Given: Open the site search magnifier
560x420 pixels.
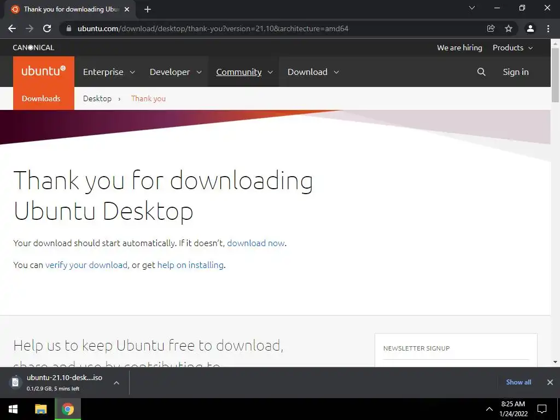Looking at the screenshot, I should coord(481,72).
